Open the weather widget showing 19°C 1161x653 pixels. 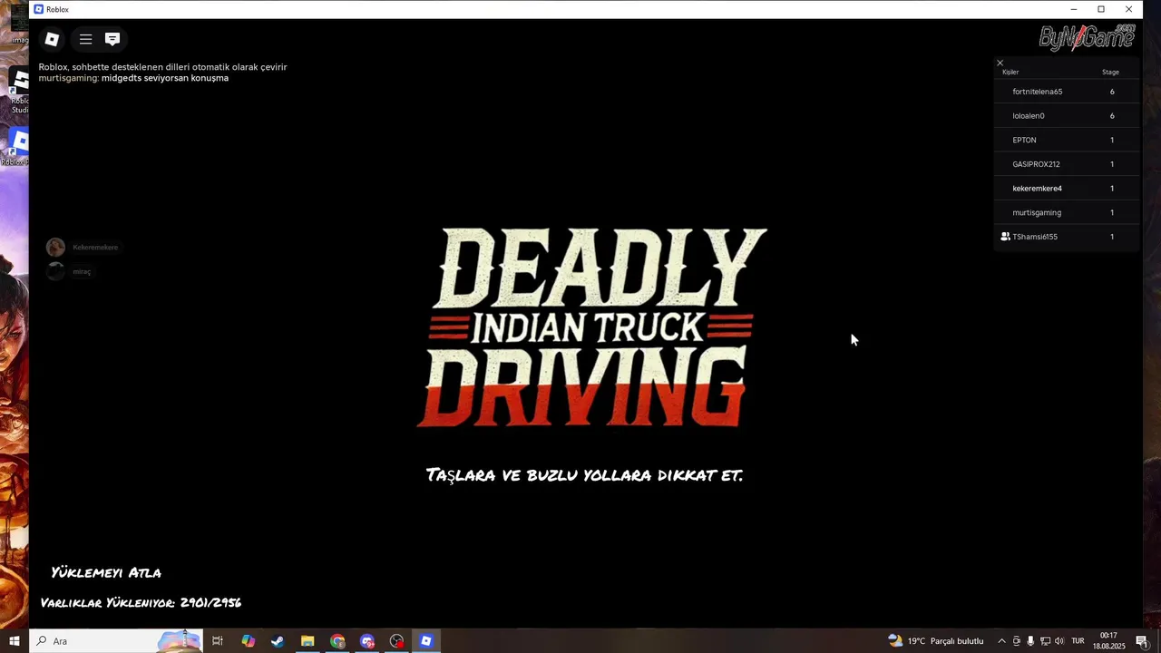click(935, 641)
